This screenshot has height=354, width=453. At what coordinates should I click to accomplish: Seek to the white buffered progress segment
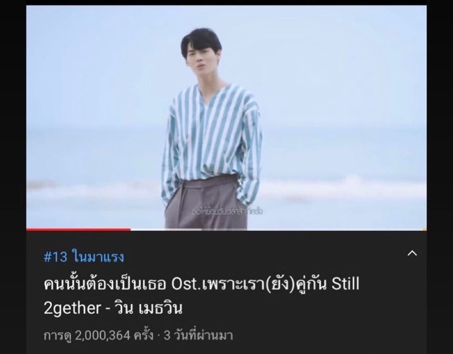coord(166,230)
